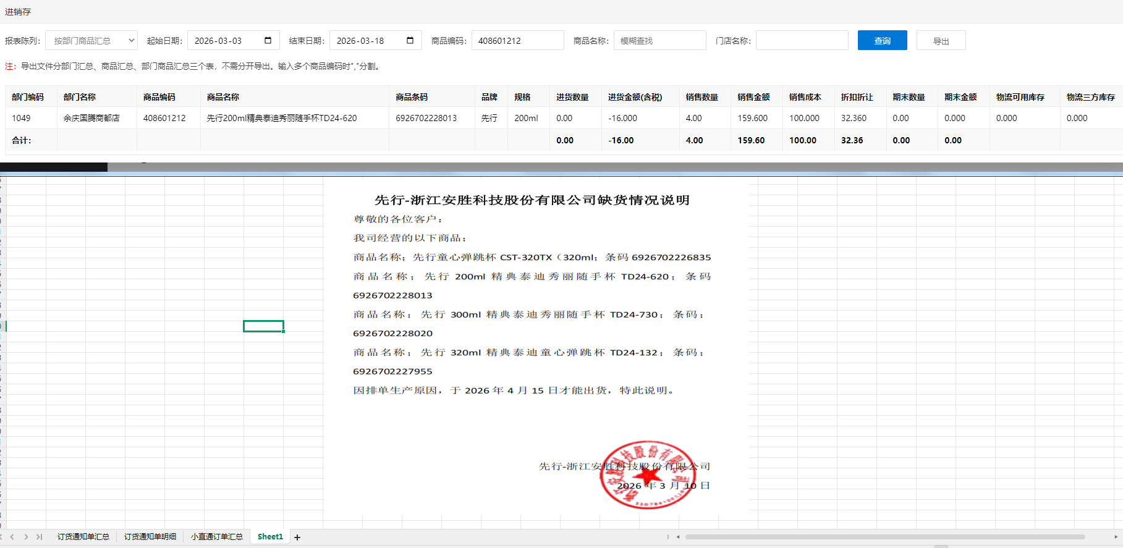Click the horizontal scrollbar right arrow
Image resolution: width=1123 pixels, height=548 pixels.
[1116, 537]
